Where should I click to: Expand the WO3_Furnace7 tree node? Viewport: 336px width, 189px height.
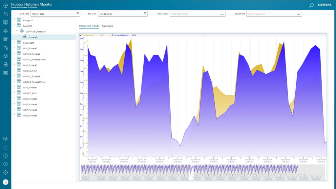coord(14,87)
